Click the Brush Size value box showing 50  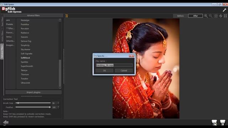click(x=54, y=103)
